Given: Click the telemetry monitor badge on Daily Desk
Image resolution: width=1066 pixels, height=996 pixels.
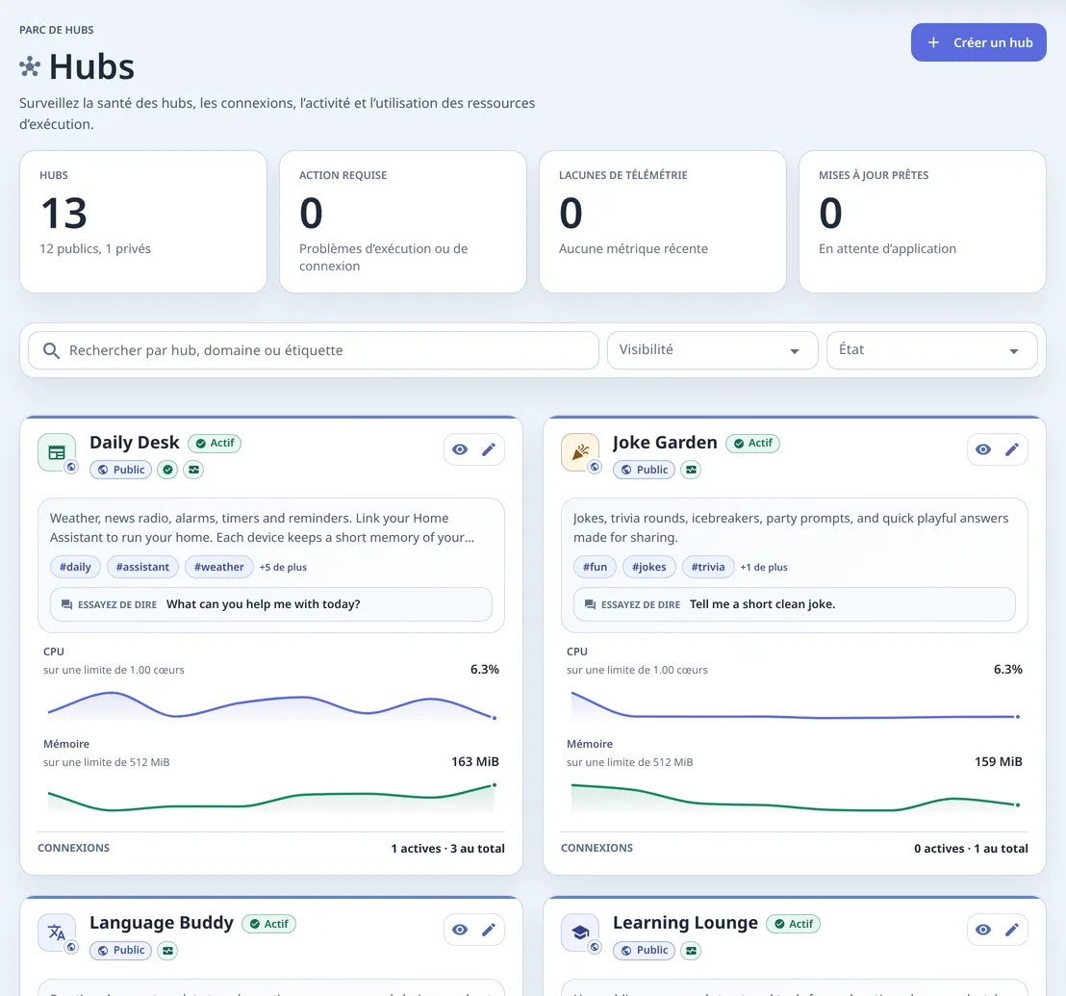Looking at the screenshot, I should pos(193,470).
